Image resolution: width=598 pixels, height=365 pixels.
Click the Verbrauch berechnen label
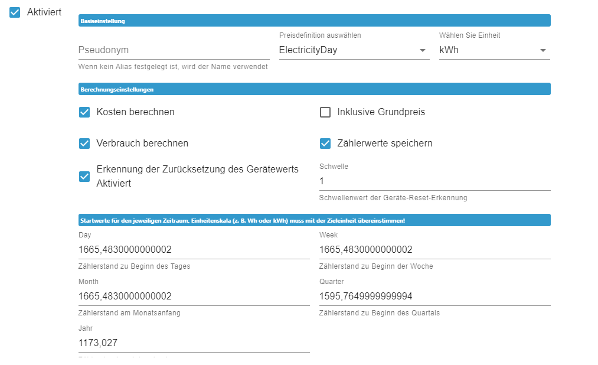[x=142, y=144]
